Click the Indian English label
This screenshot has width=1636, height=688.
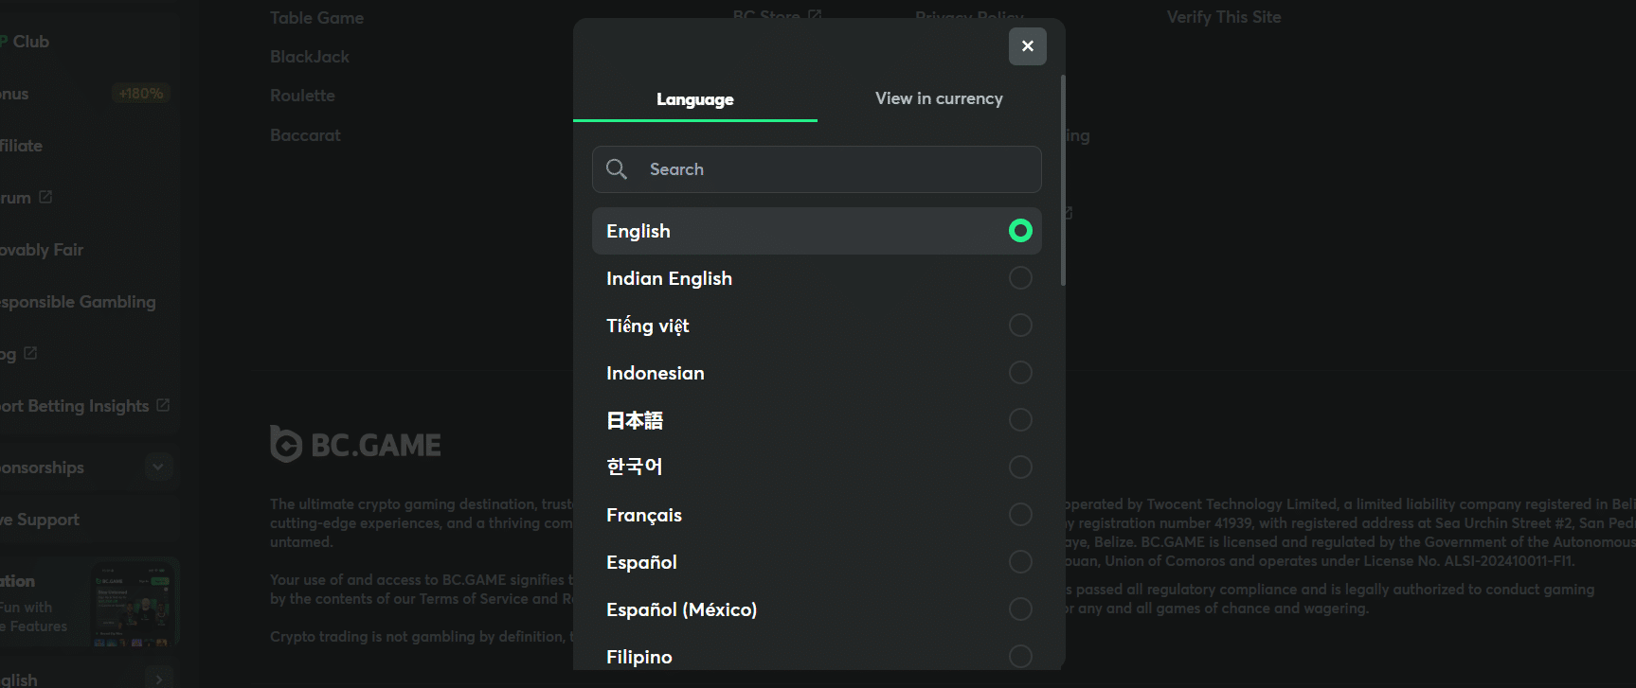(669, 278)
